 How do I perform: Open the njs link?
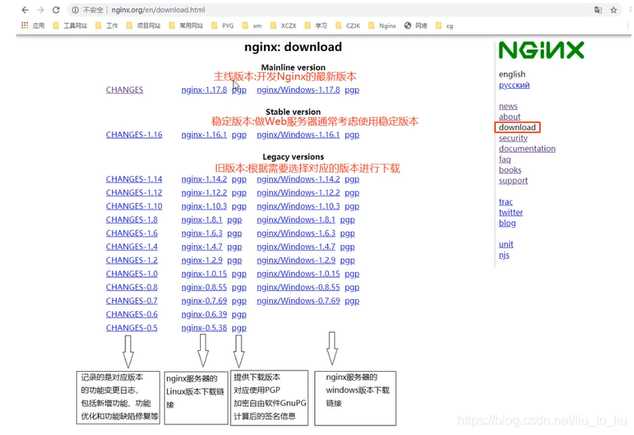click(x=504, y=255)
